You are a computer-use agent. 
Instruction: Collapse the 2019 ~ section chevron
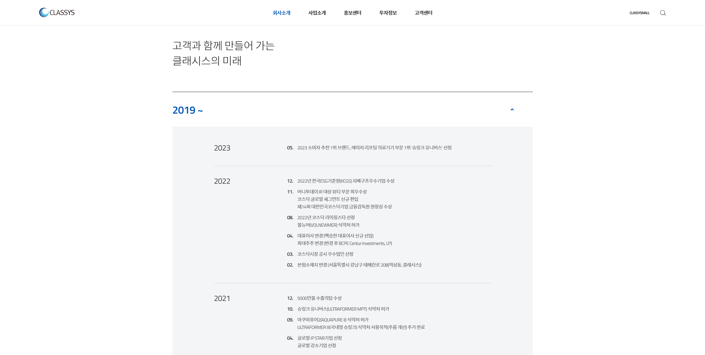[x=512, y=110]
